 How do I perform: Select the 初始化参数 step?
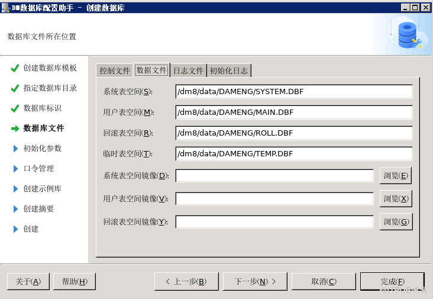(42, 149)
